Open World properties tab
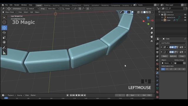This screenshot has height=106, width=188. click(x=157, y=64)
